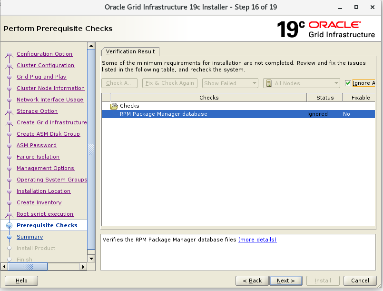The width and height of the screenshot is (383, 291).
Task: Click the sidebar scroll up arrow
Action: (91, 46)
